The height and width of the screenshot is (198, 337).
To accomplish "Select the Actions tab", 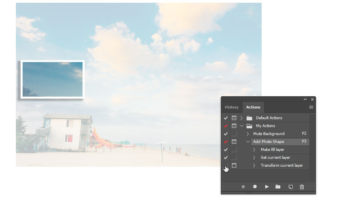I will point(253,107).
